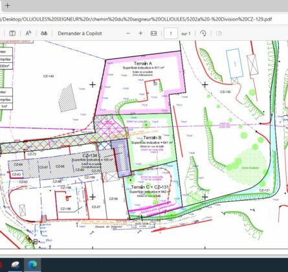This screenshot has width=288, height=272.
Task: Click the Terrain C + CZ-131 label
Action: [x=150, y=187]
